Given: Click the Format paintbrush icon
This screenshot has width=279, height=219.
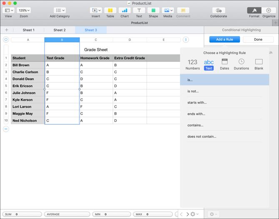Looking at the screenshot, I should point(254,10).
